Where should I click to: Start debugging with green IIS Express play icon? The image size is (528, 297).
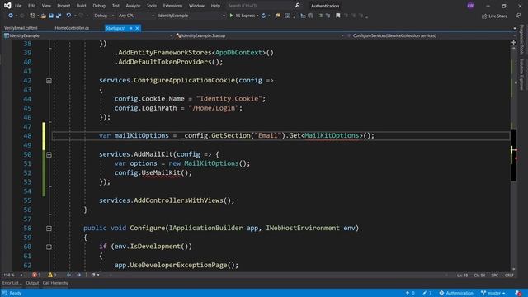pos(231,16)
